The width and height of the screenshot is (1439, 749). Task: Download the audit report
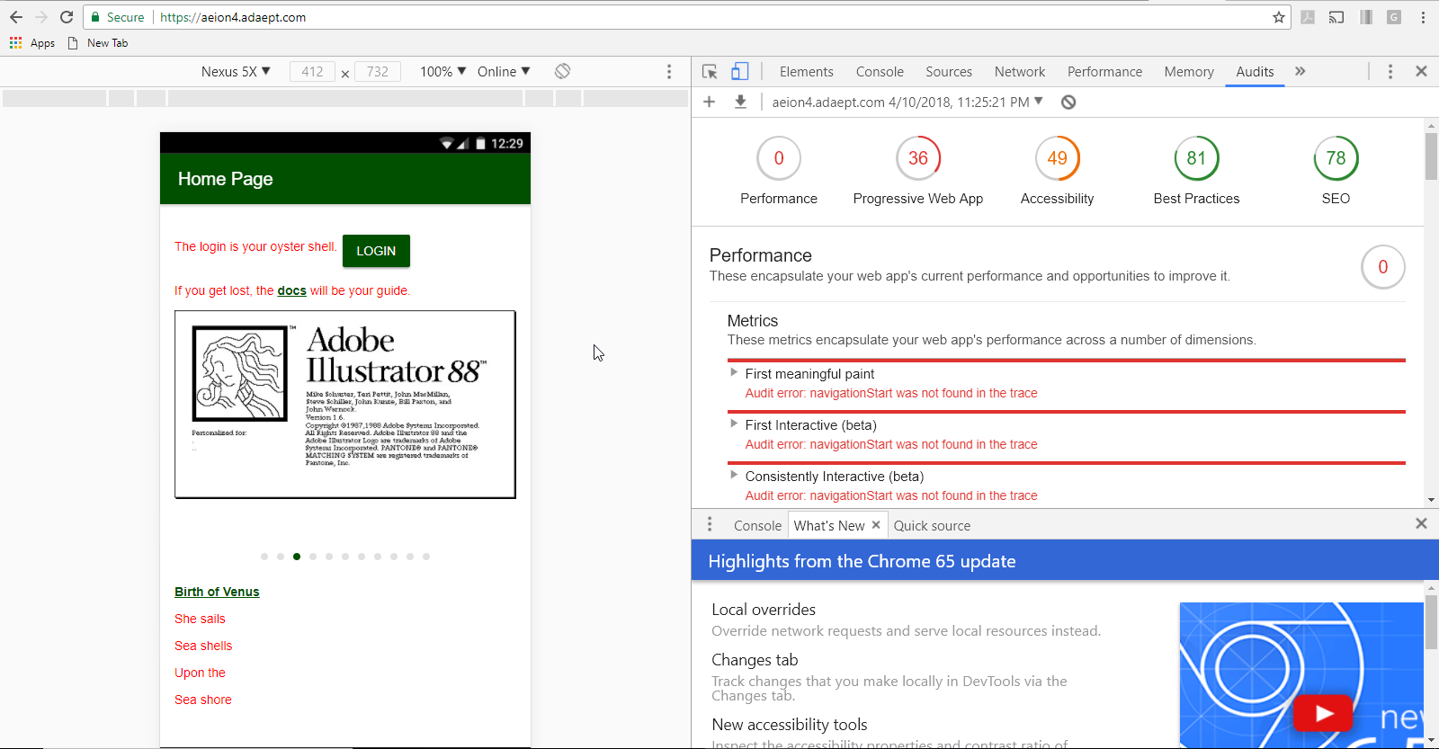pos(740,102)
